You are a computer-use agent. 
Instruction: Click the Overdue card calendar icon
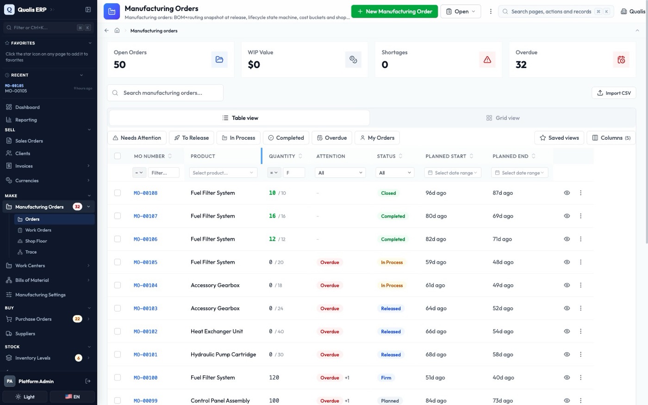click(x=621, y=60)
